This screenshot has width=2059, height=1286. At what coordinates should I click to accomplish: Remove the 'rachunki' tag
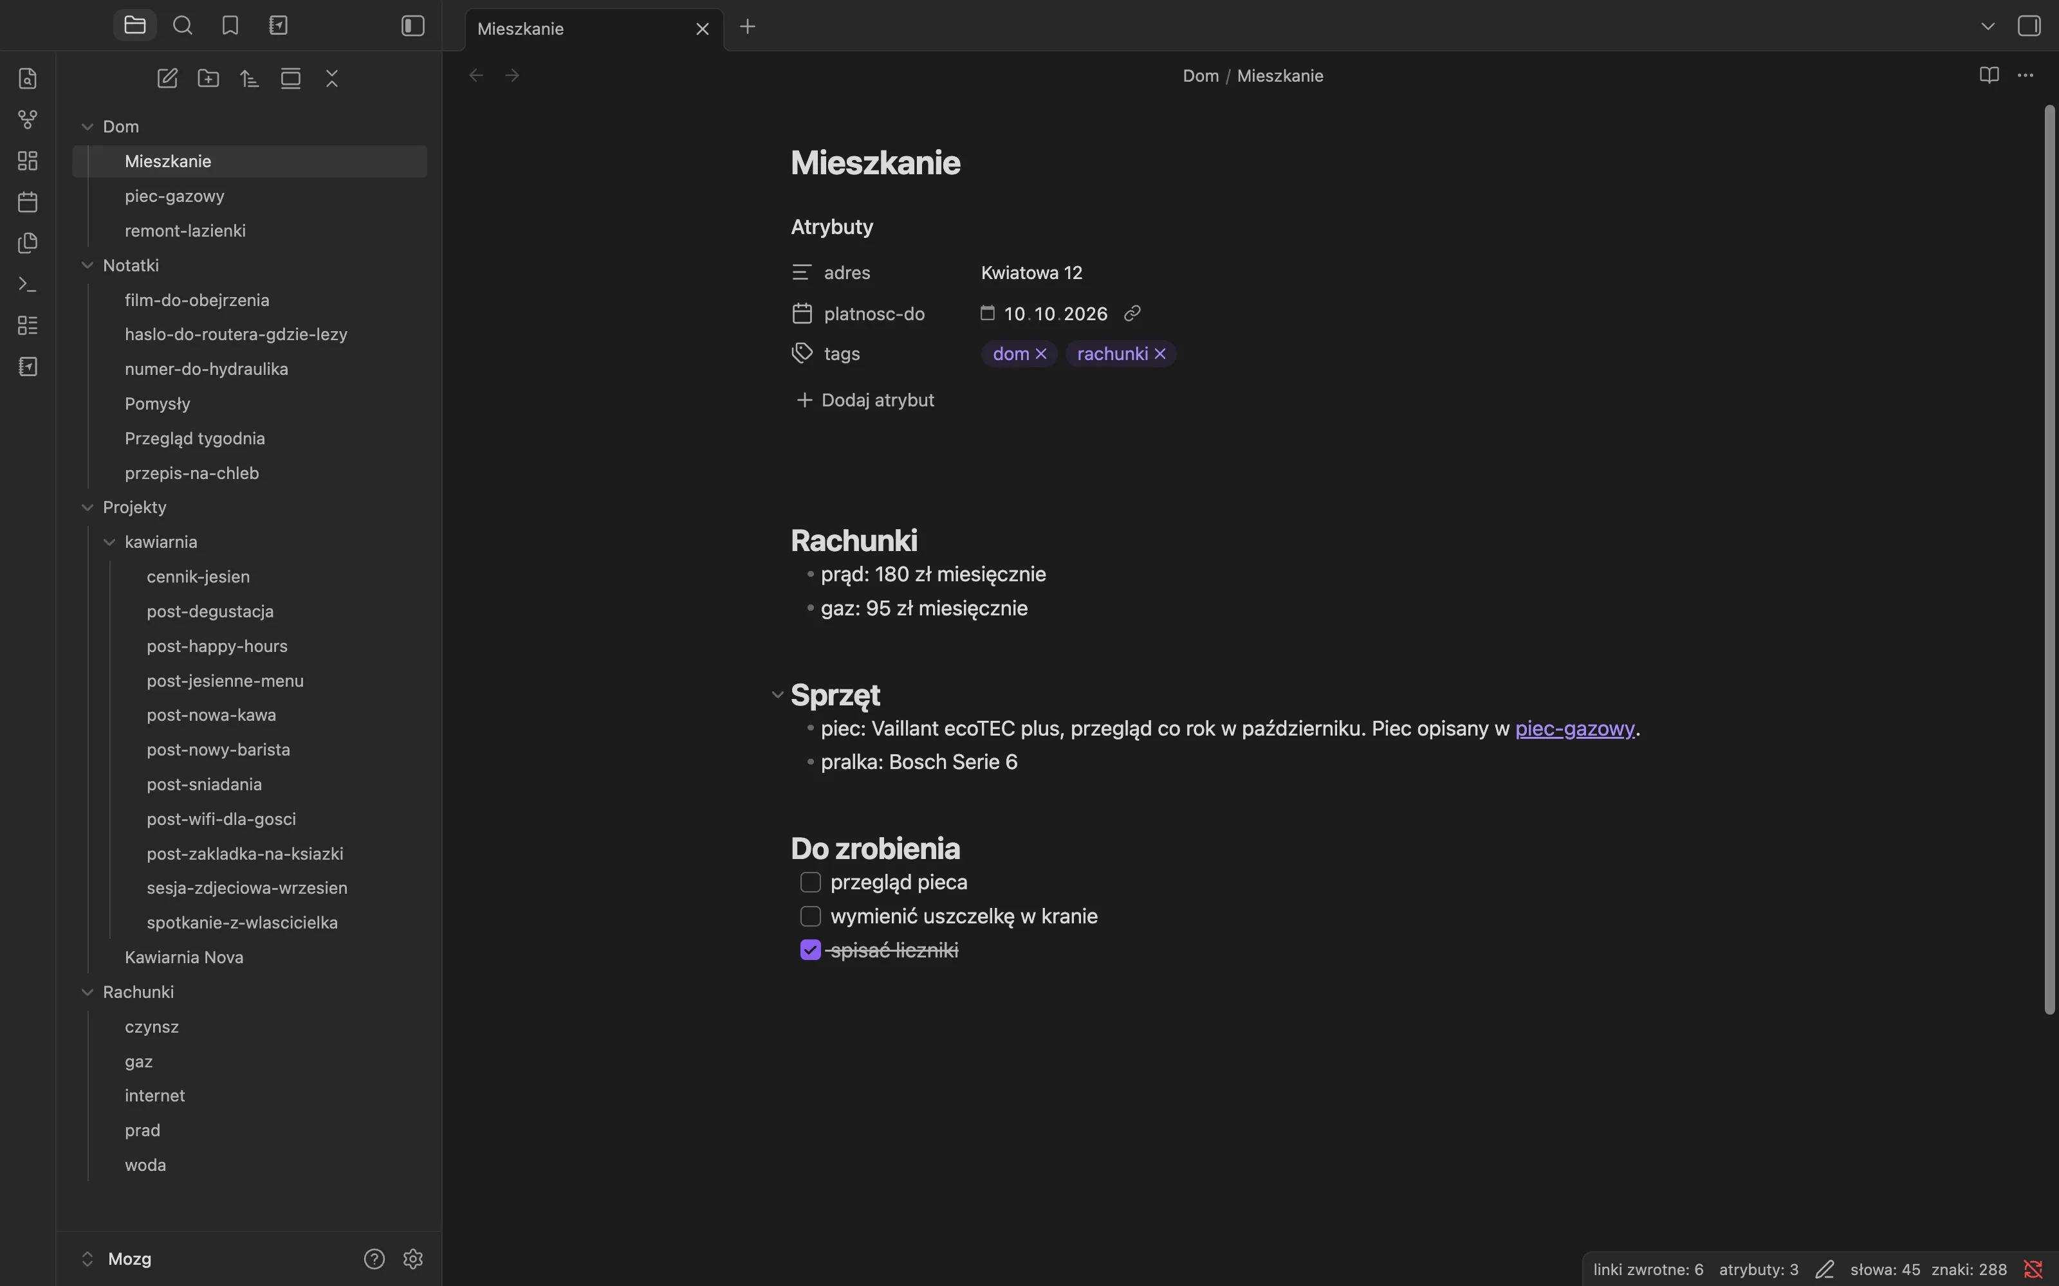coord(1159,354)
